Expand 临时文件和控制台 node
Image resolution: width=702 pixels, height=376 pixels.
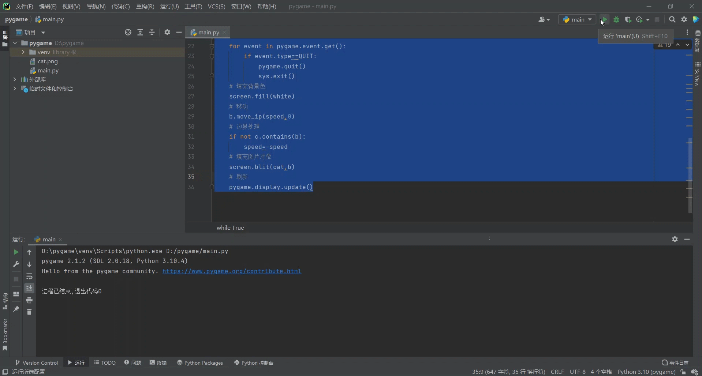point(15,89)
